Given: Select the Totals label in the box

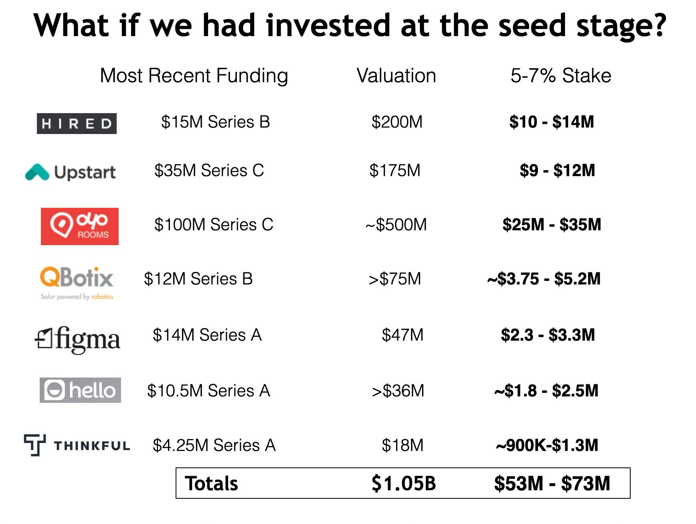Looking at the screenshot, I should (211, 483).
